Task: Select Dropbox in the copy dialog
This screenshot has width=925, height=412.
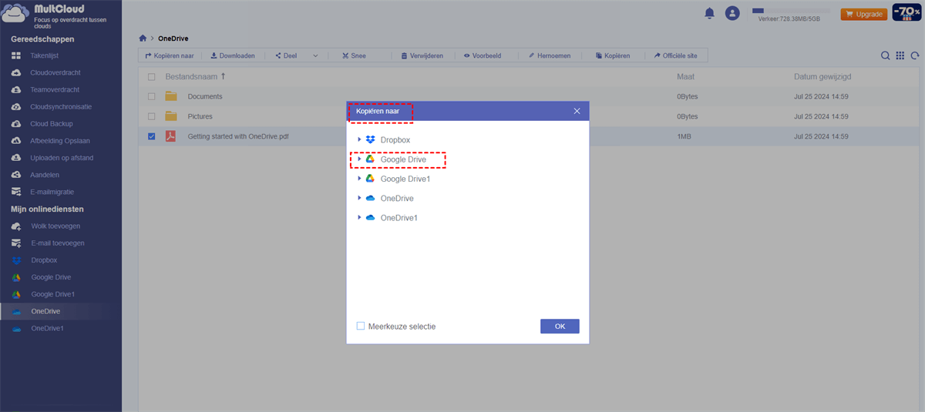Action: pyautogui.click(x=395, y=140)
